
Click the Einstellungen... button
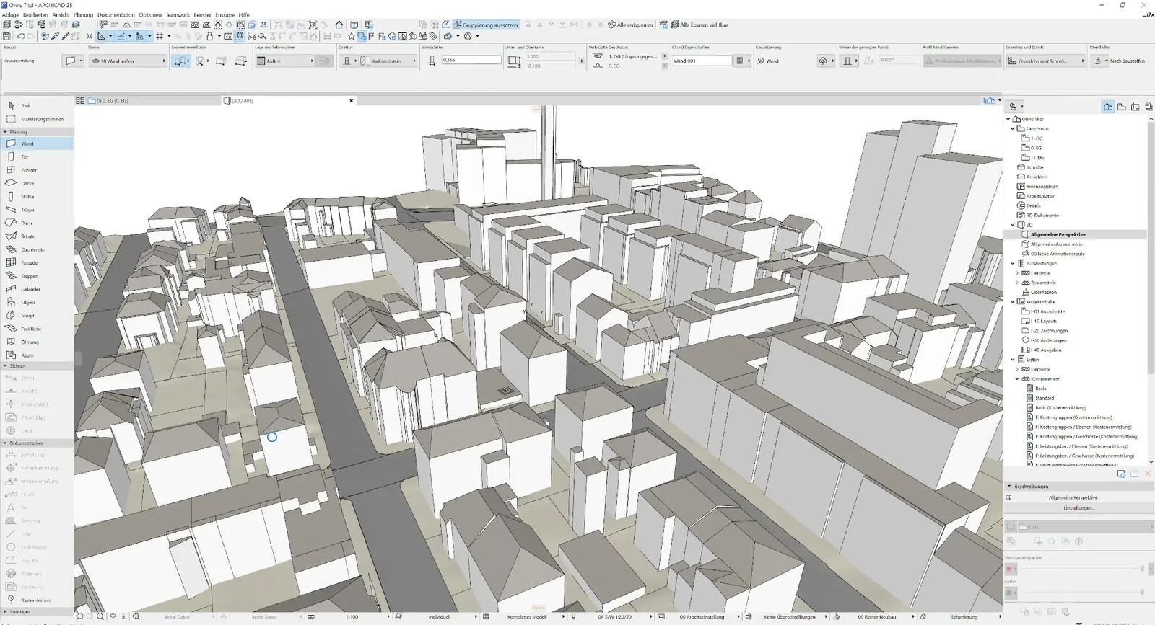tap(1078, 507)
